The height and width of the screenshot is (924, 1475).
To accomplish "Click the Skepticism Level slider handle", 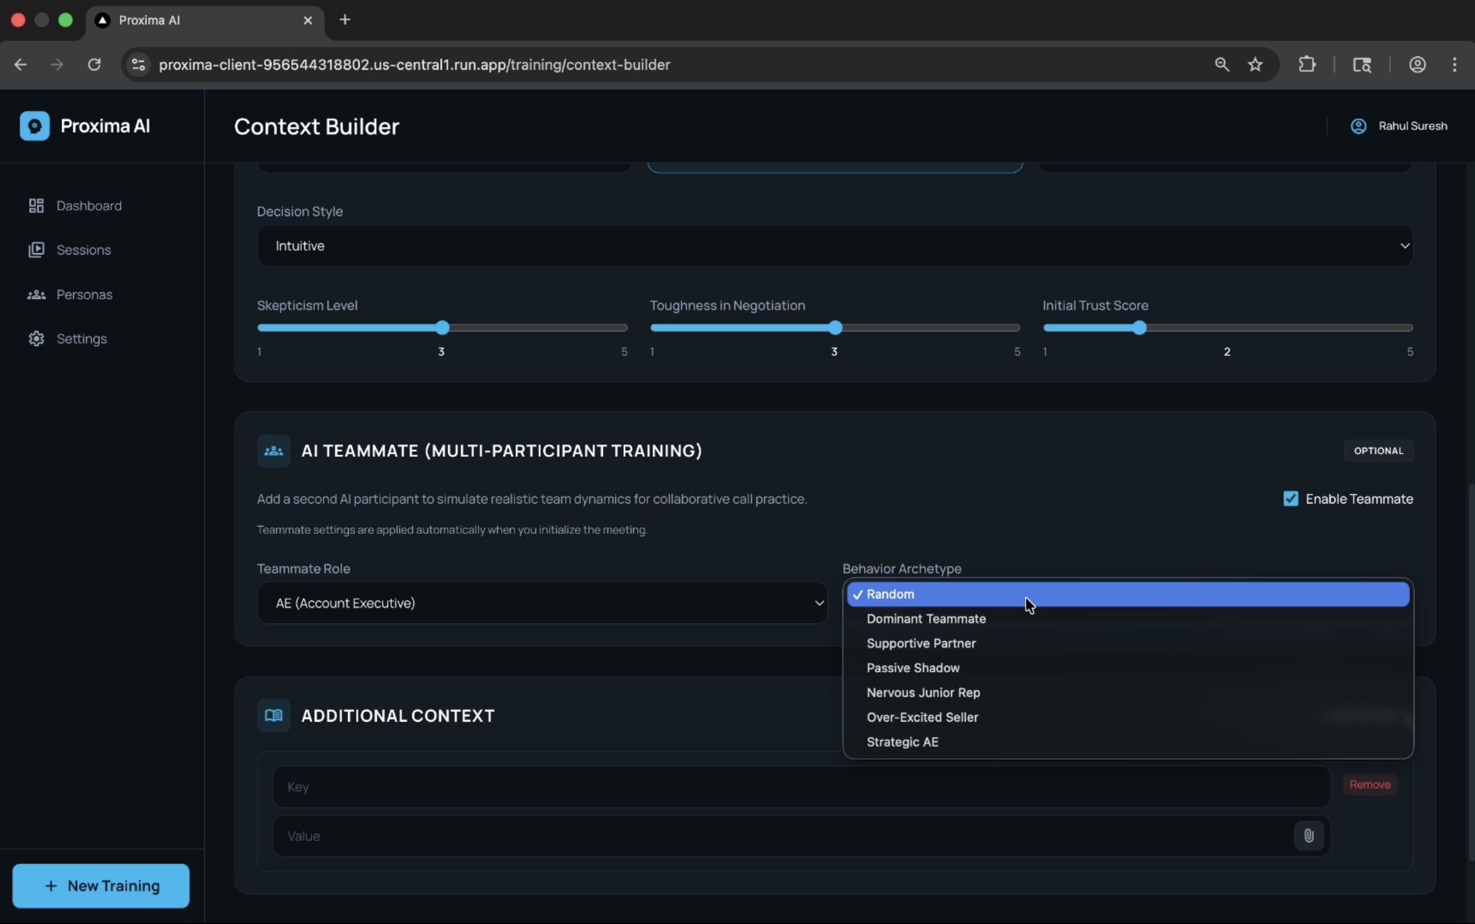I will click(x=443, y=328).
